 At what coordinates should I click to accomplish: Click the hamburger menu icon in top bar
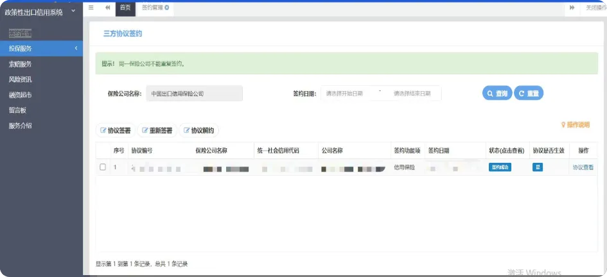tap(91, 8)
